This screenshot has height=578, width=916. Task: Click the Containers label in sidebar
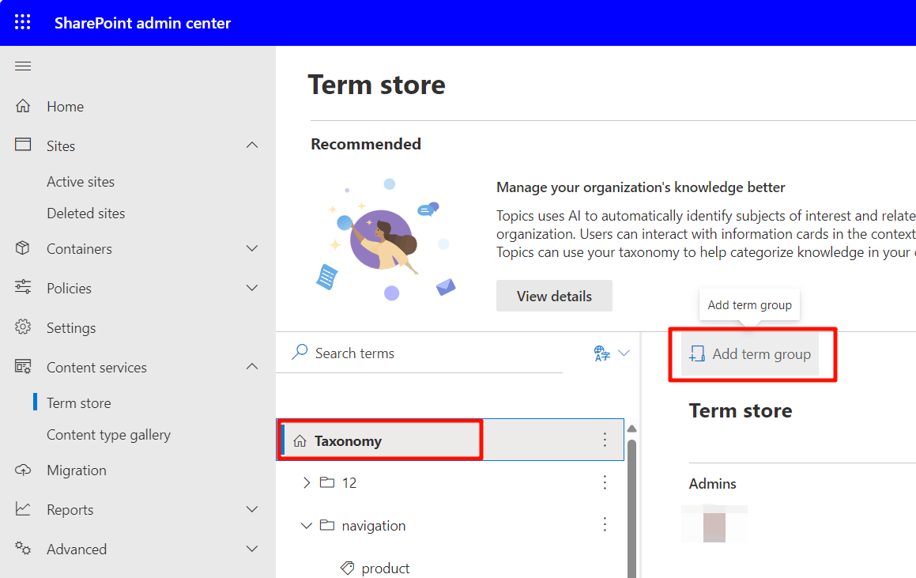click(x=80, y=249)
